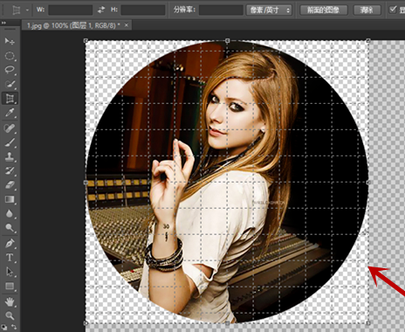Select the Dodge tool
405x332 pixels.
[10, 228]
